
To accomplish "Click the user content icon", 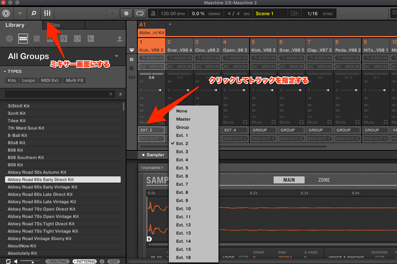I will pyautogui.click(x=120, y=38).
